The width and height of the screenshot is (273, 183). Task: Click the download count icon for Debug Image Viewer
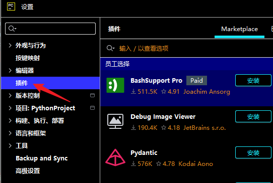(x=133, y=128)
